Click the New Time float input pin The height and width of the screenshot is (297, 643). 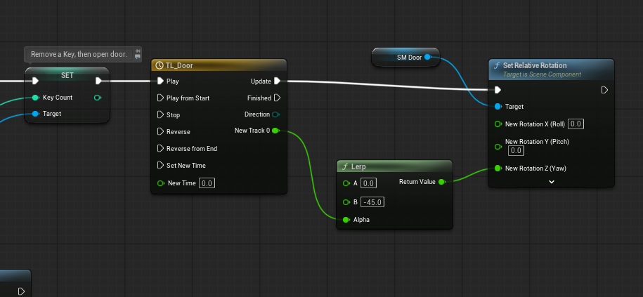pos(161,183)
